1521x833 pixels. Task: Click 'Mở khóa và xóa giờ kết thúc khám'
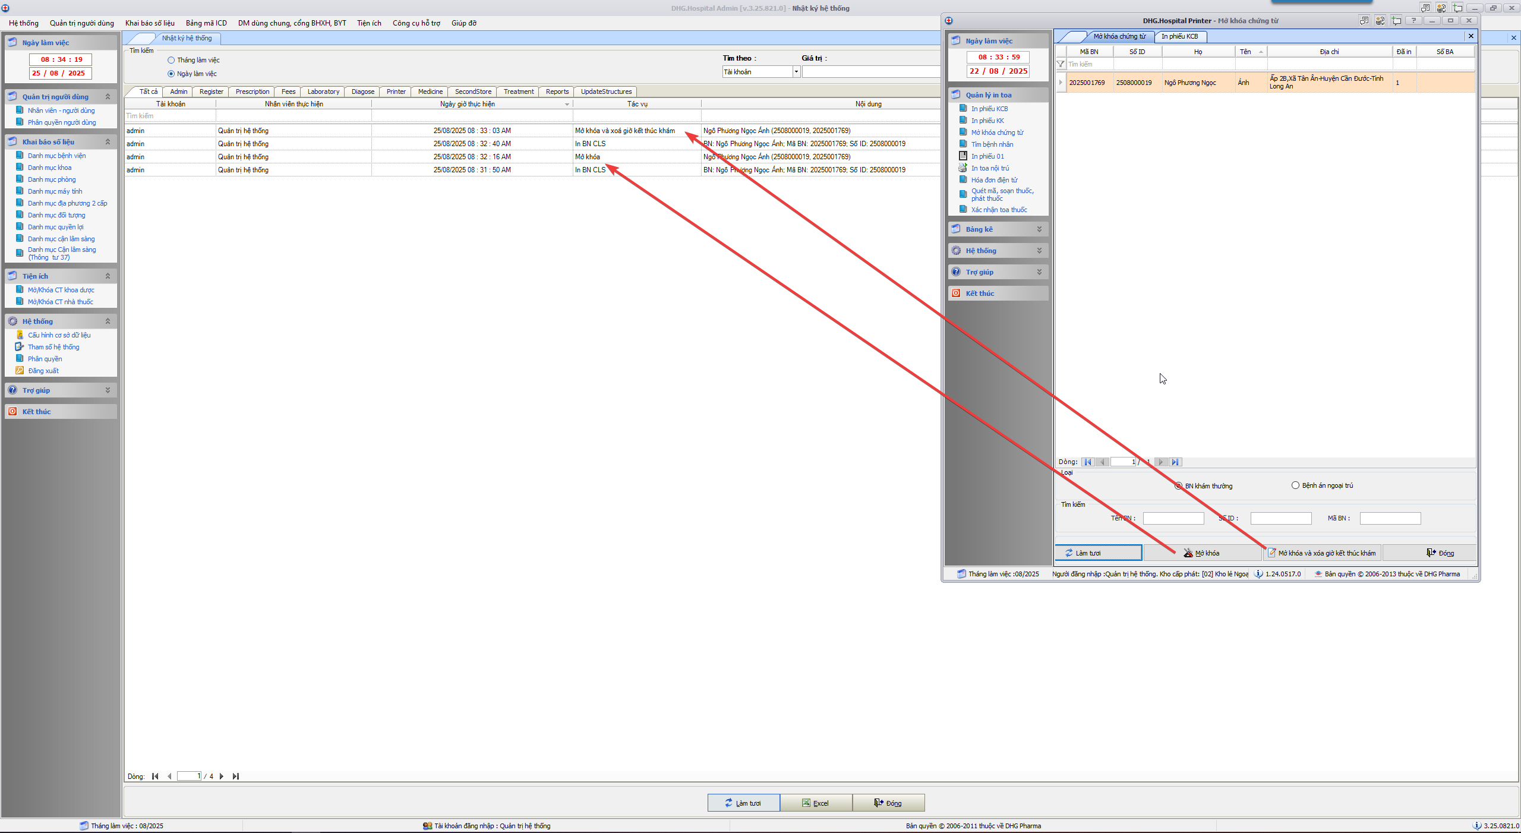coord(1321,553)
